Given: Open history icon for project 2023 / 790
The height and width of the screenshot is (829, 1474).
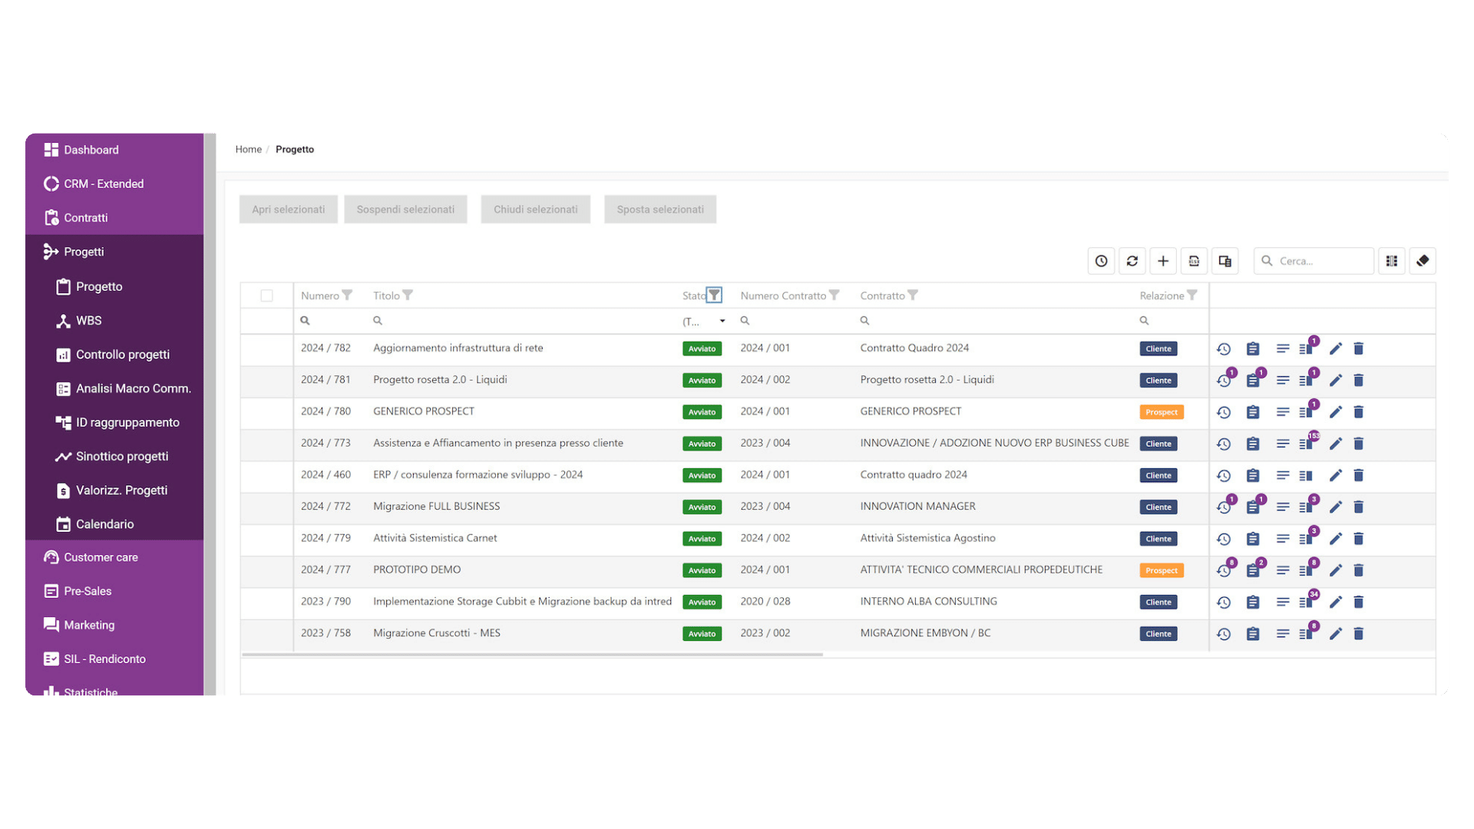Looking at the screenshot, I should tap(1224, 603).
